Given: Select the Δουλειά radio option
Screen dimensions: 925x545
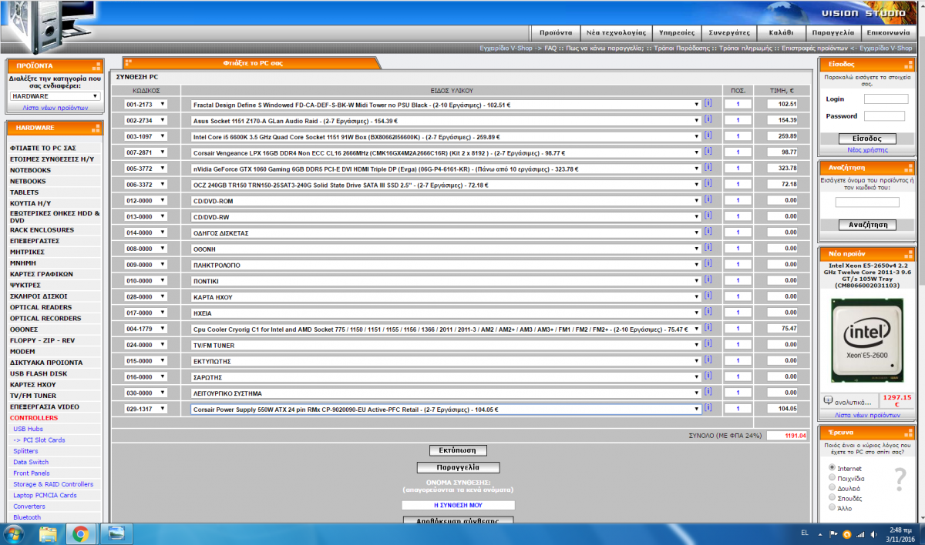Looking at the screenshot, I should click(832, 488).
